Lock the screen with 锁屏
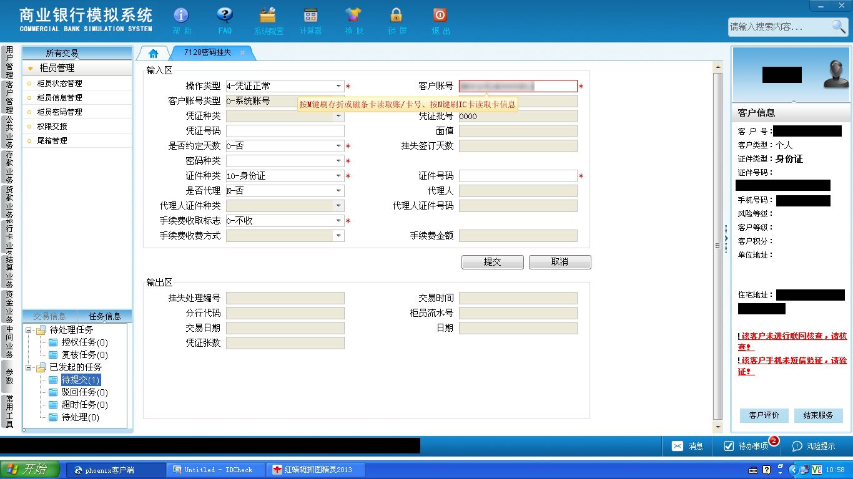 [397, 15]
